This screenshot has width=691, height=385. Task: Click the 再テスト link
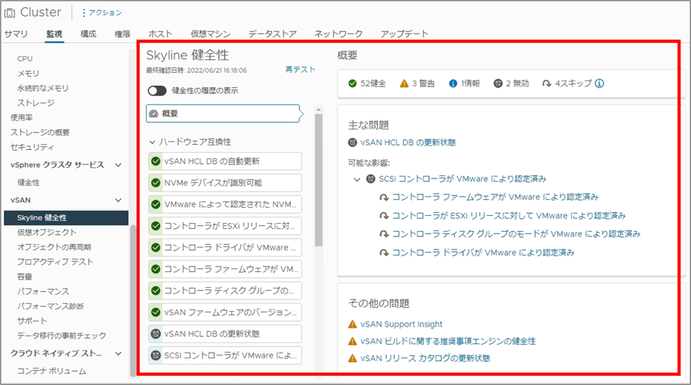(300, 69)
